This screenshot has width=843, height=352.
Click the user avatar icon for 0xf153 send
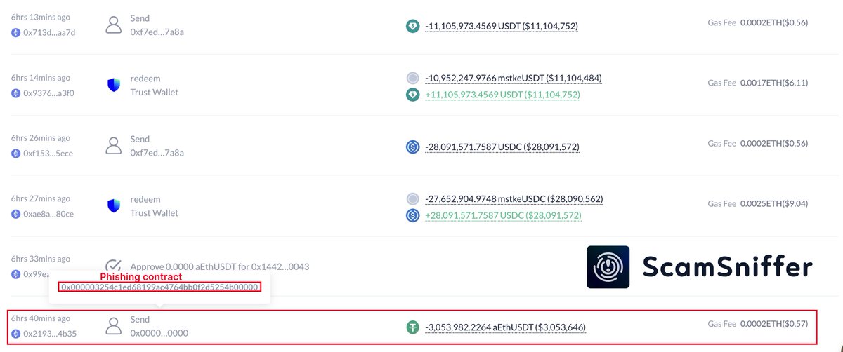(x=113, y=145)
